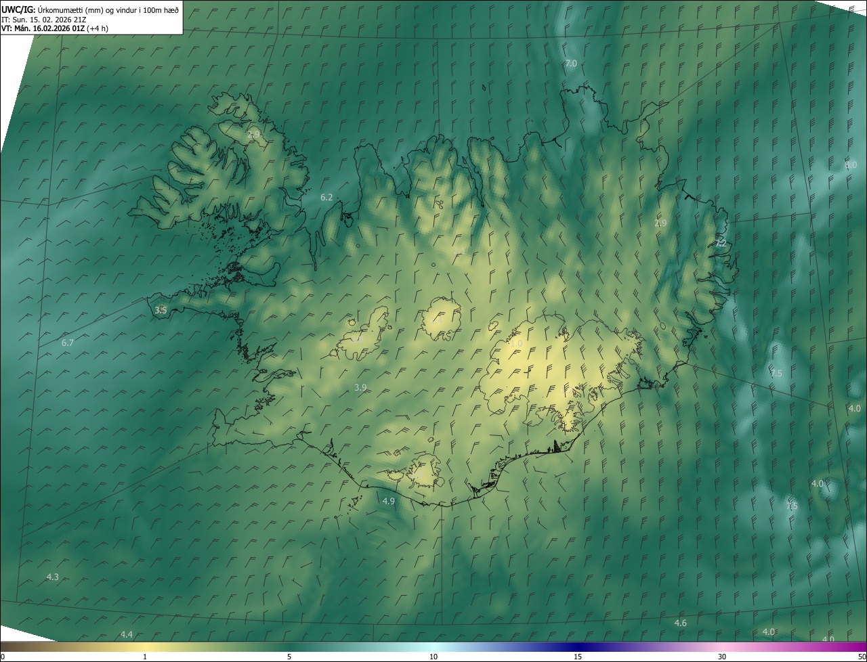Click the '15' tick on the color scale
The width and height of the screenshot is (867, 662).
[x=578, y=657]
